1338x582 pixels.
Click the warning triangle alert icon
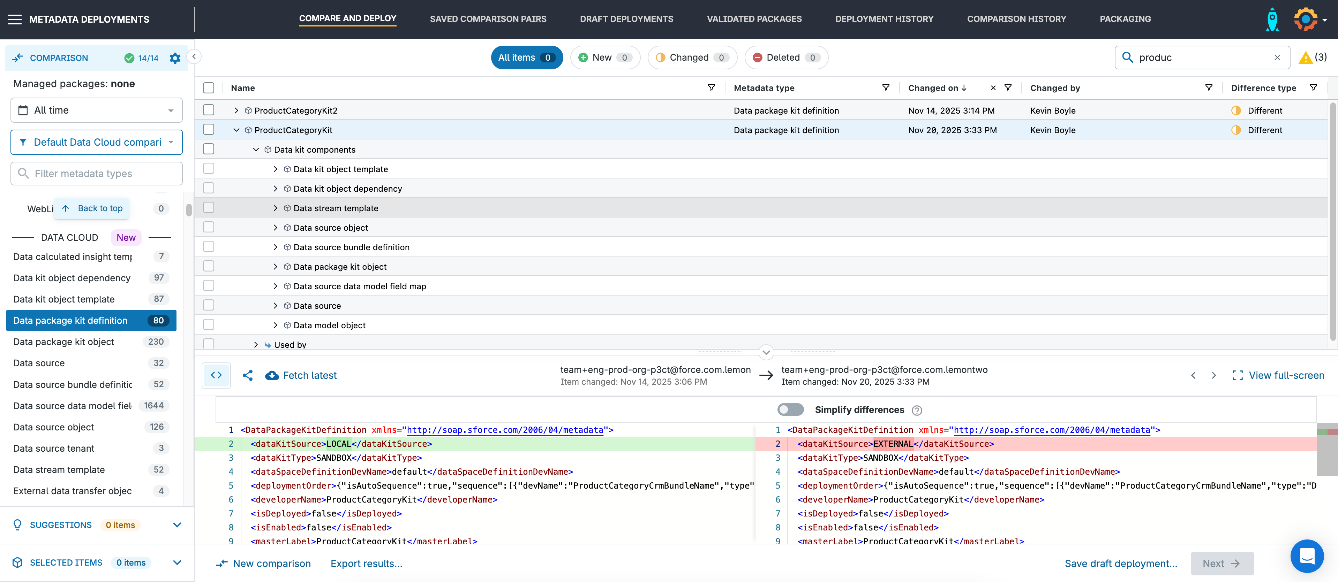[x=1305, y=58]
